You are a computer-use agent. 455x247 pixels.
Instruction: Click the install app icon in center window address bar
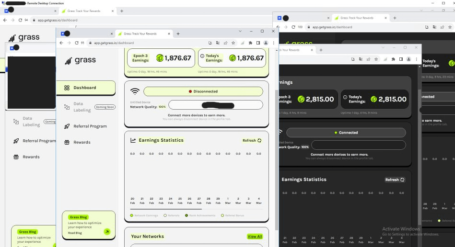pos(210,43)
